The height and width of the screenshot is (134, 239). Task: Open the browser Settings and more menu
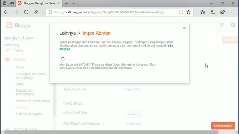(233, 12)
